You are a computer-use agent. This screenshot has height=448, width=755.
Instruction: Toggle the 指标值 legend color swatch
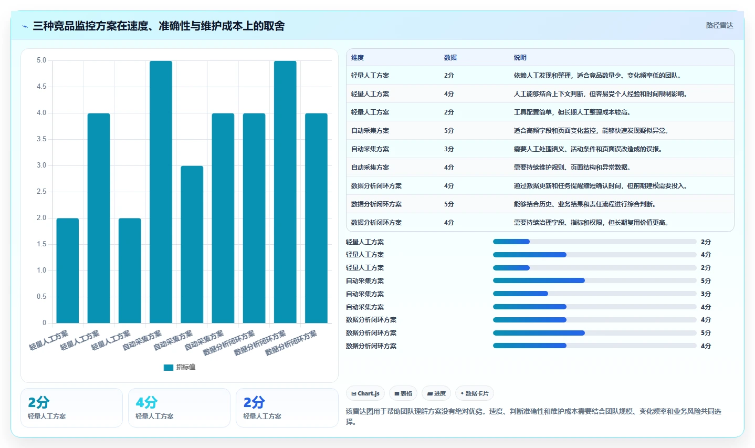[169, 367]
